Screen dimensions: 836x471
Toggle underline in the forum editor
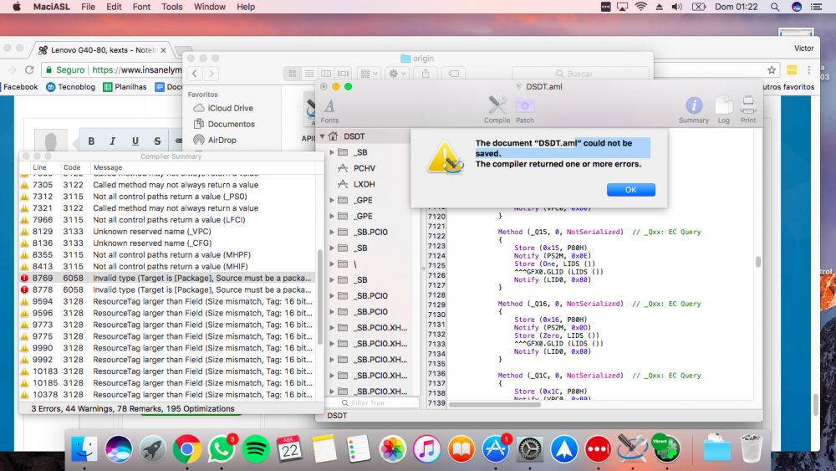click(135, 141)
